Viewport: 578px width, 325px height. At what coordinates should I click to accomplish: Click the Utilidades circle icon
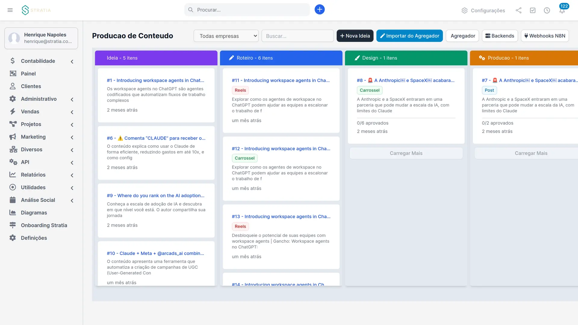[13, 187]
